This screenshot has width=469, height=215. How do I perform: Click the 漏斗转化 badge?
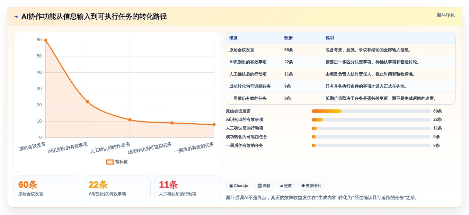pyautogui.click(x=445, y=15)
